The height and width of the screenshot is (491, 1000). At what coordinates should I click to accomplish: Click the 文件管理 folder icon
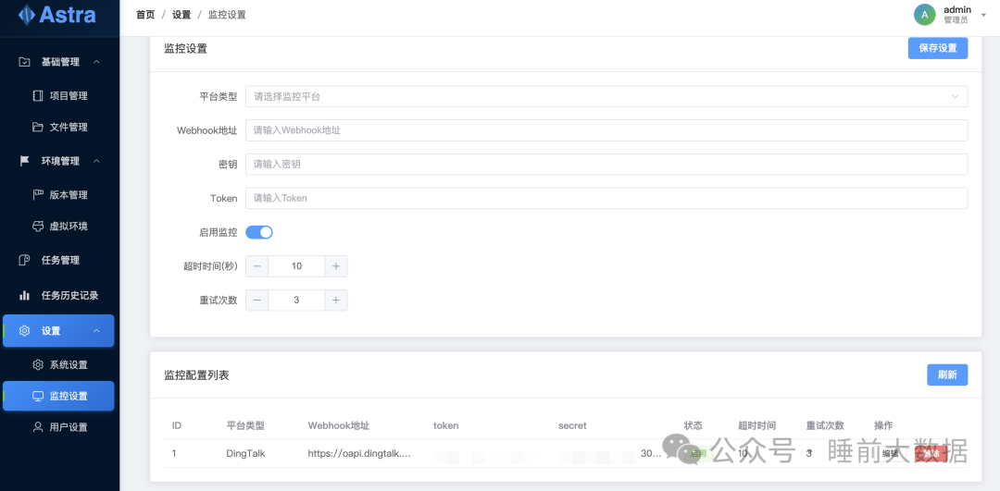[x=38, y=128]
